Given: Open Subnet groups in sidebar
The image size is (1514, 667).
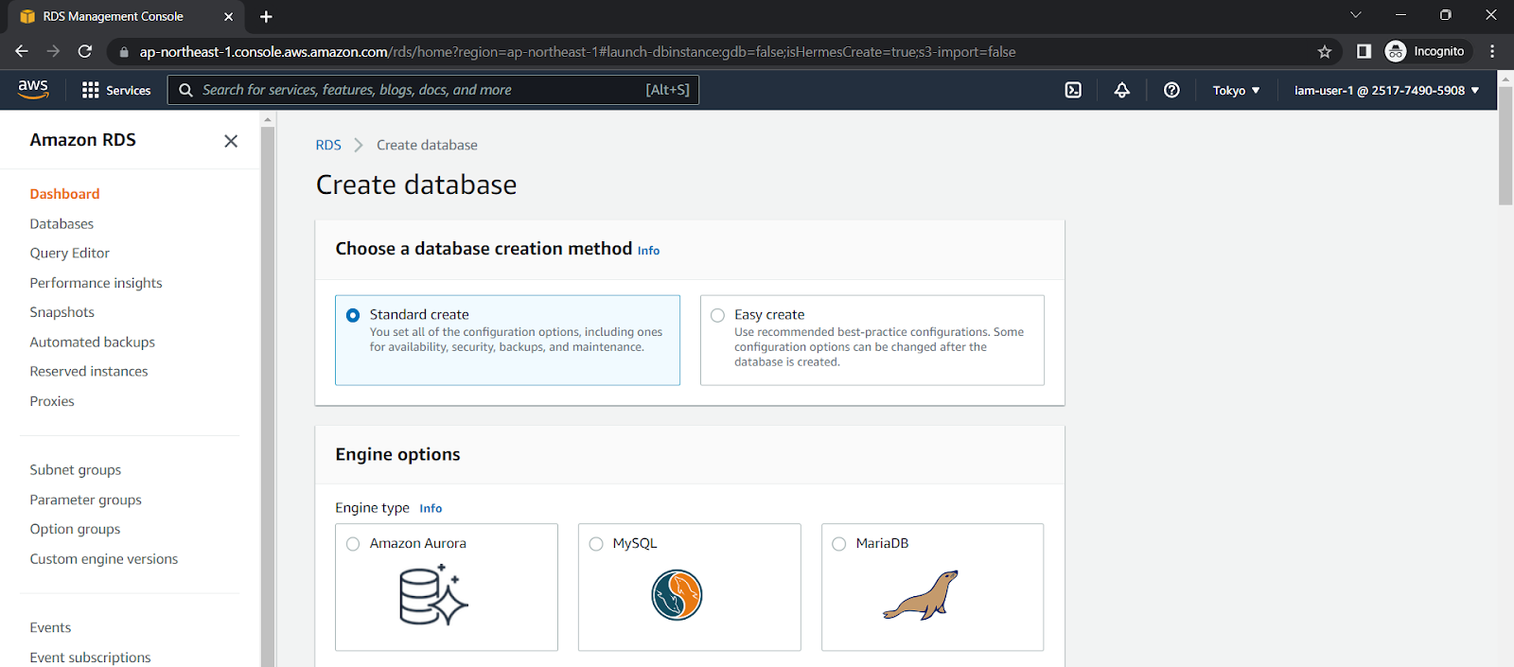Looking at the screenshot, I should click(76, 470).
